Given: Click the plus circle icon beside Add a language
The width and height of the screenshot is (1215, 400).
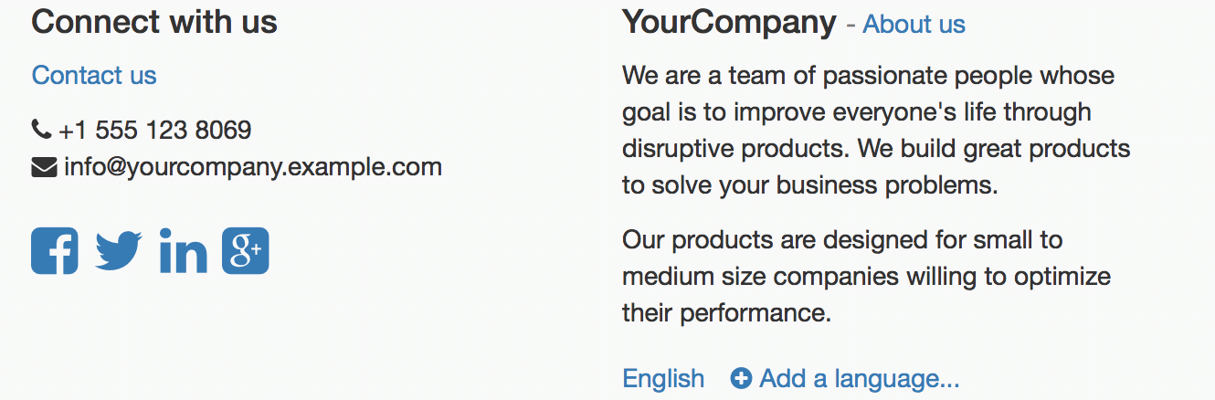Looking at the screenshot, I should point(741,378).
